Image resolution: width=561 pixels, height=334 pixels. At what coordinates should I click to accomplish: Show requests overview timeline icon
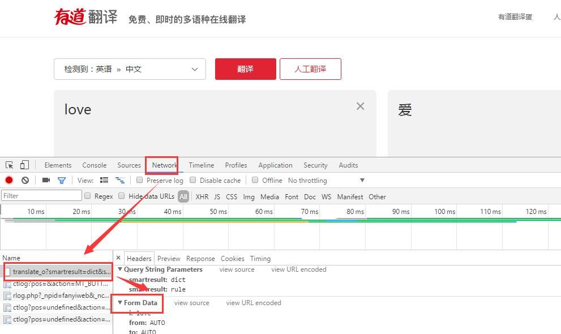120,179
